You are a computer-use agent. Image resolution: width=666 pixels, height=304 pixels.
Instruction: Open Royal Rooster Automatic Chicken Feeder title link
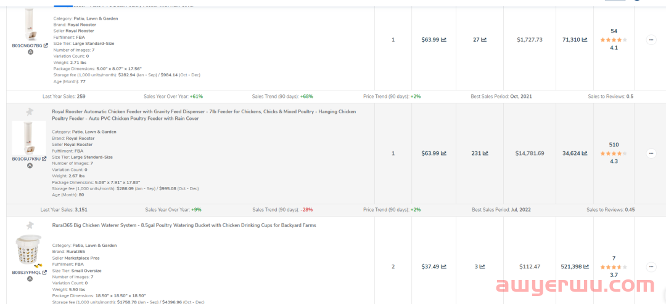(x=203, y=112)
